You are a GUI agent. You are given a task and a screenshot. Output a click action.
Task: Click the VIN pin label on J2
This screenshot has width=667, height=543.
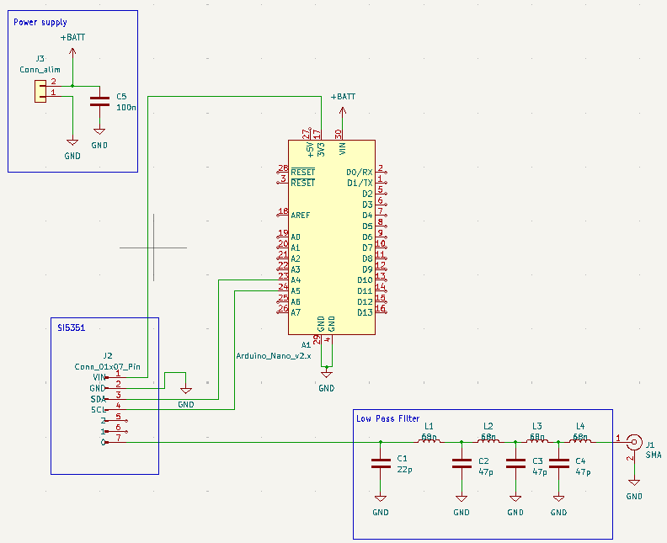point(99,378)
